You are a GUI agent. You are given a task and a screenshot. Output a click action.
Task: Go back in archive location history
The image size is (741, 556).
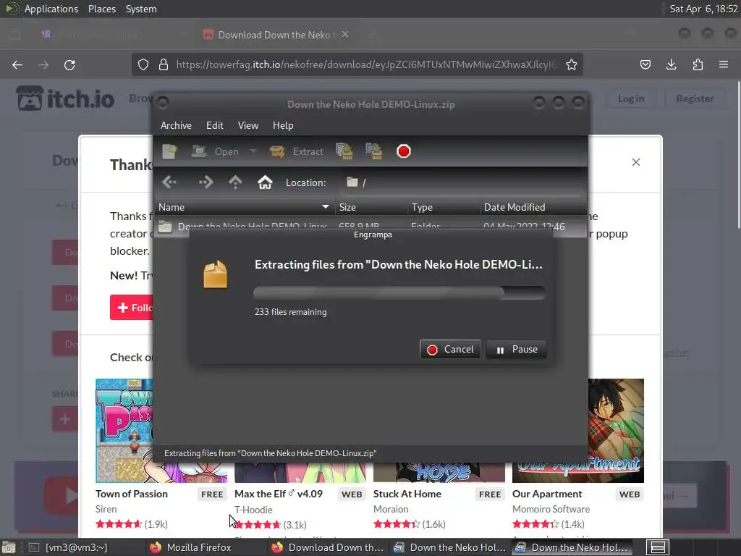[x=169, y=182]
